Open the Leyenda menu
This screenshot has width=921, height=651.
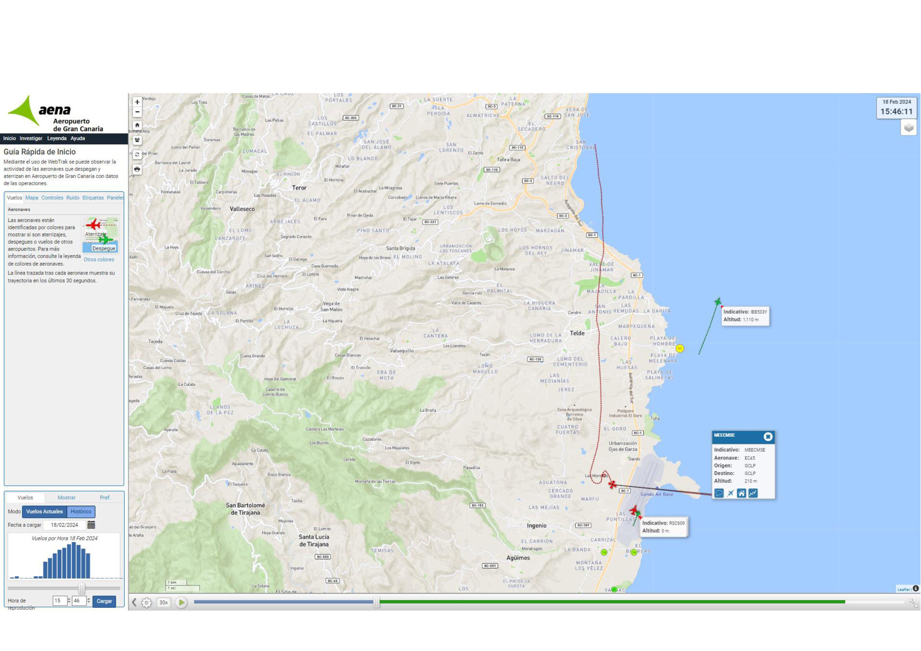(x=57, y=138)
